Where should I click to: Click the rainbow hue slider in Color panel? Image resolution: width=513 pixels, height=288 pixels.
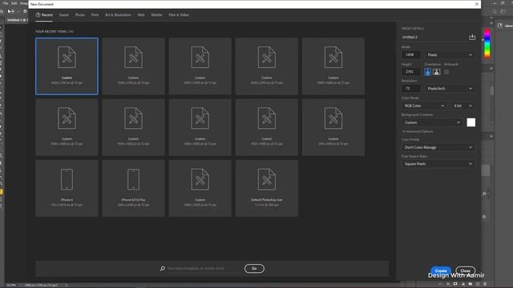pyautogui.click(x=487, y=43)
